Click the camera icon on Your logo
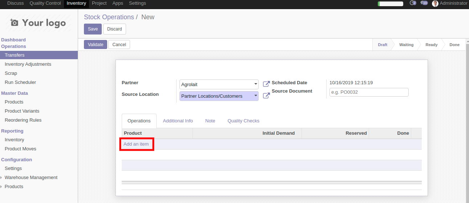469x203 pixels. point(14,23)
